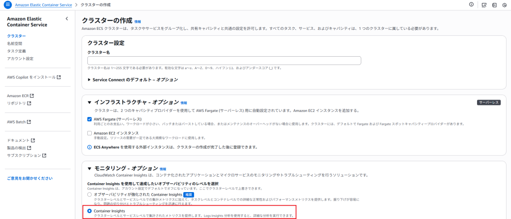
Task: Click Amazon Elastic Container Service breadcrumb
Action: coord(43,5)
